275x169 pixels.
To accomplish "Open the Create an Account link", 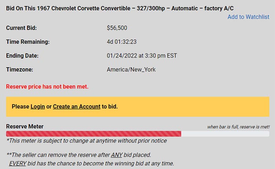I will point(77,107).
